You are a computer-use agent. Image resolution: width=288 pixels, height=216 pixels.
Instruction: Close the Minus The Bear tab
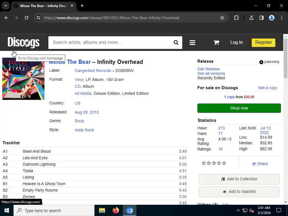pos(72,6)
